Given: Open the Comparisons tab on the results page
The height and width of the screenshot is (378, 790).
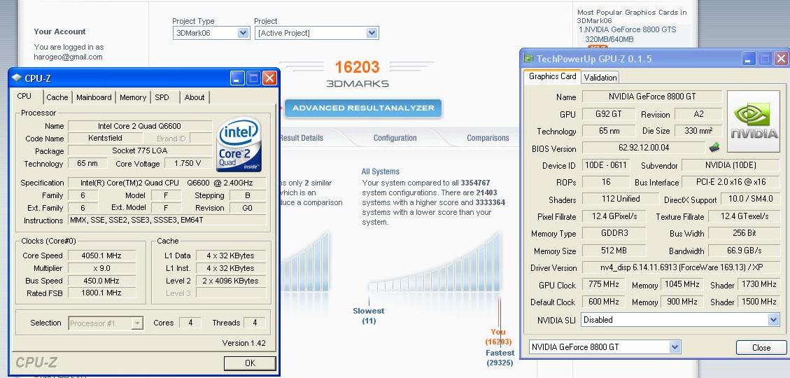Looking at the screenshot, I should [488, 138].
